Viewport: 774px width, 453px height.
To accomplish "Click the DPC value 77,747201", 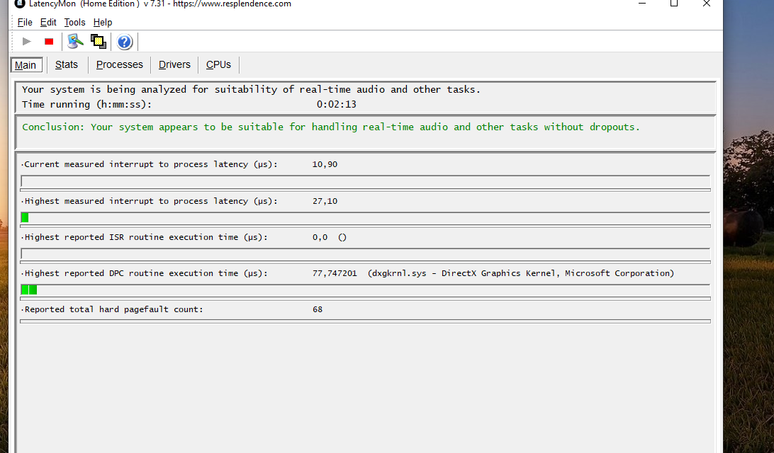I will (335, 274).
